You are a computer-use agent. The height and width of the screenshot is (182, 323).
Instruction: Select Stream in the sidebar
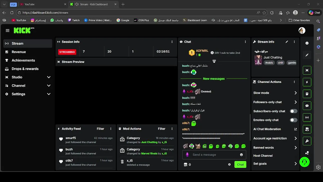pos(28,43)
